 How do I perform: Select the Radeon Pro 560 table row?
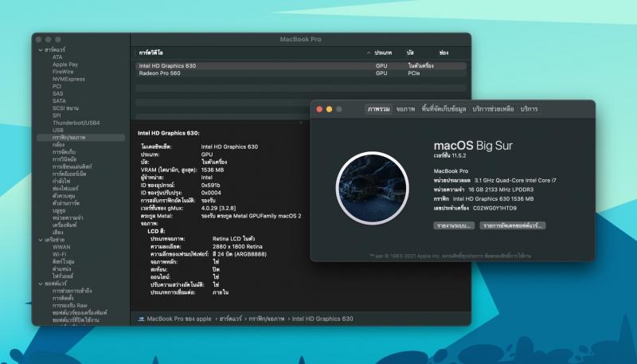[x=301, y=73]
